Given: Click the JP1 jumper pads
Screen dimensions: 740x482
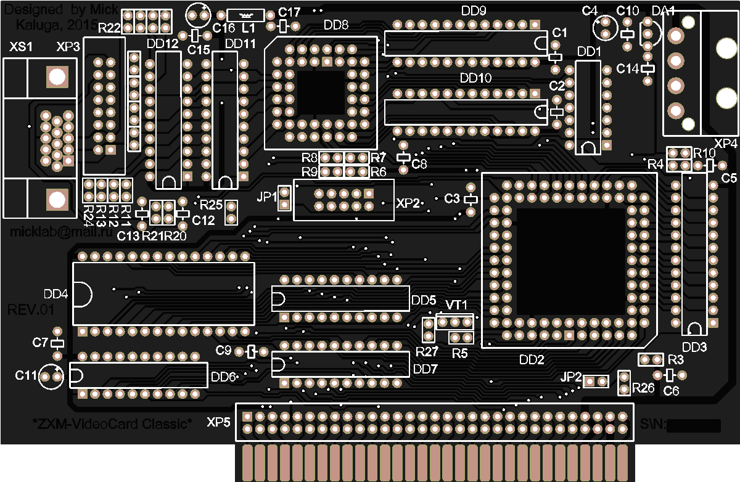Looking at the screenshot, I should [x=284, y=198].
